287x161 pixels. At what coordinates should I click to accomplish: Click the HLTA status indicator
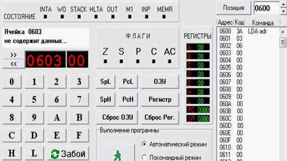(x=96, y=17)
